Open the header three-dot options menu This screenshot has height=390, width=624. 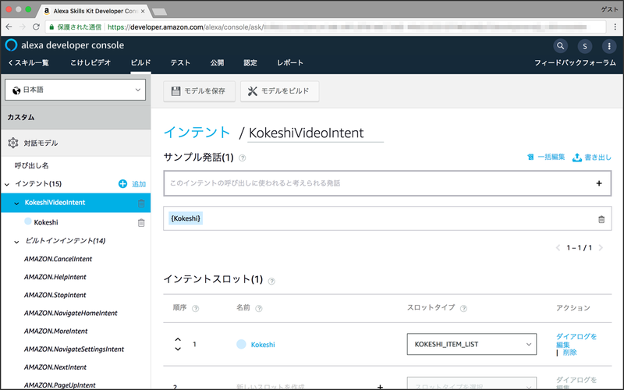pyautogui.click(x=609, y=46)
